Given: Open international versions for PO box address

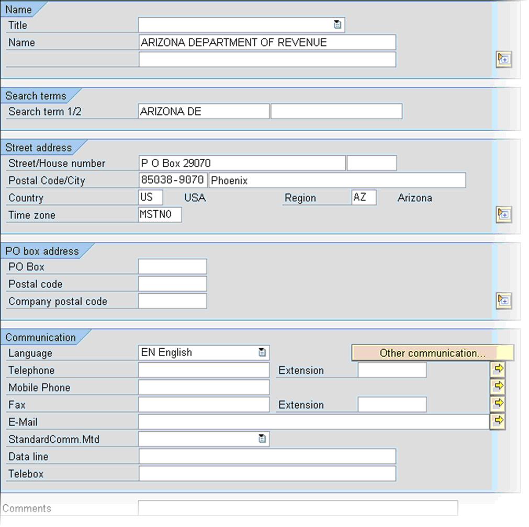Looking at the screenshot, I should coord(503,301).
